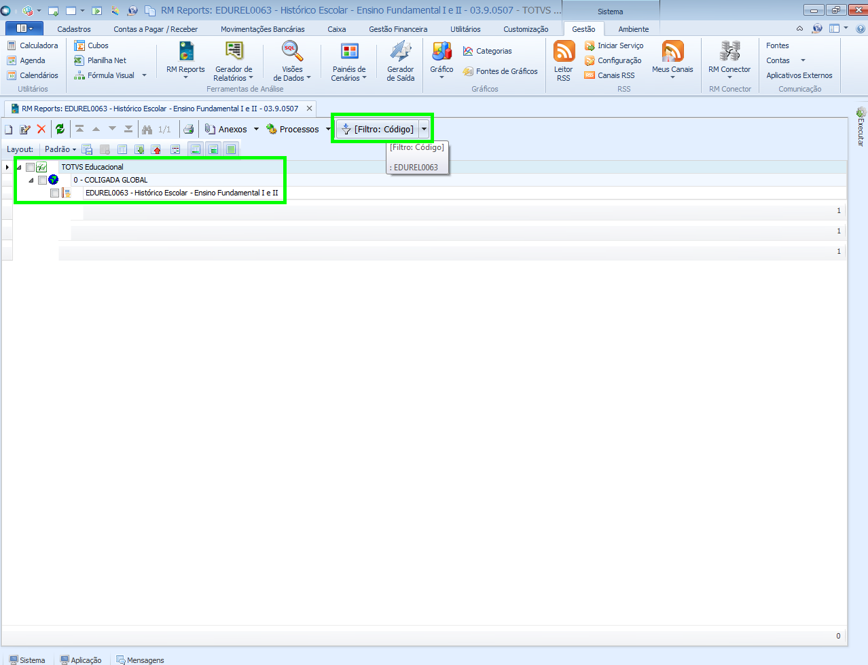
Task: Click Aplicação in the status bar
Action: point(81,660)
